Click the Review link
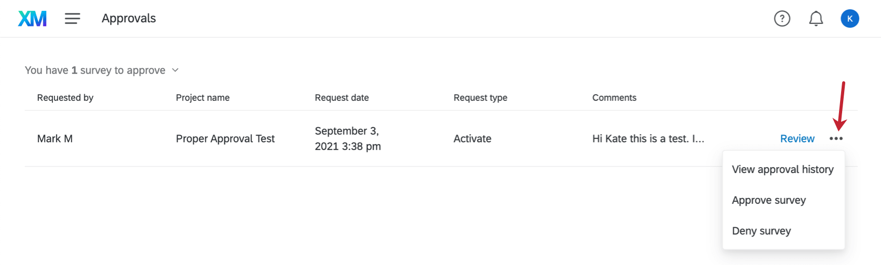The image size is (881, 265). click(x=797, y=139)
